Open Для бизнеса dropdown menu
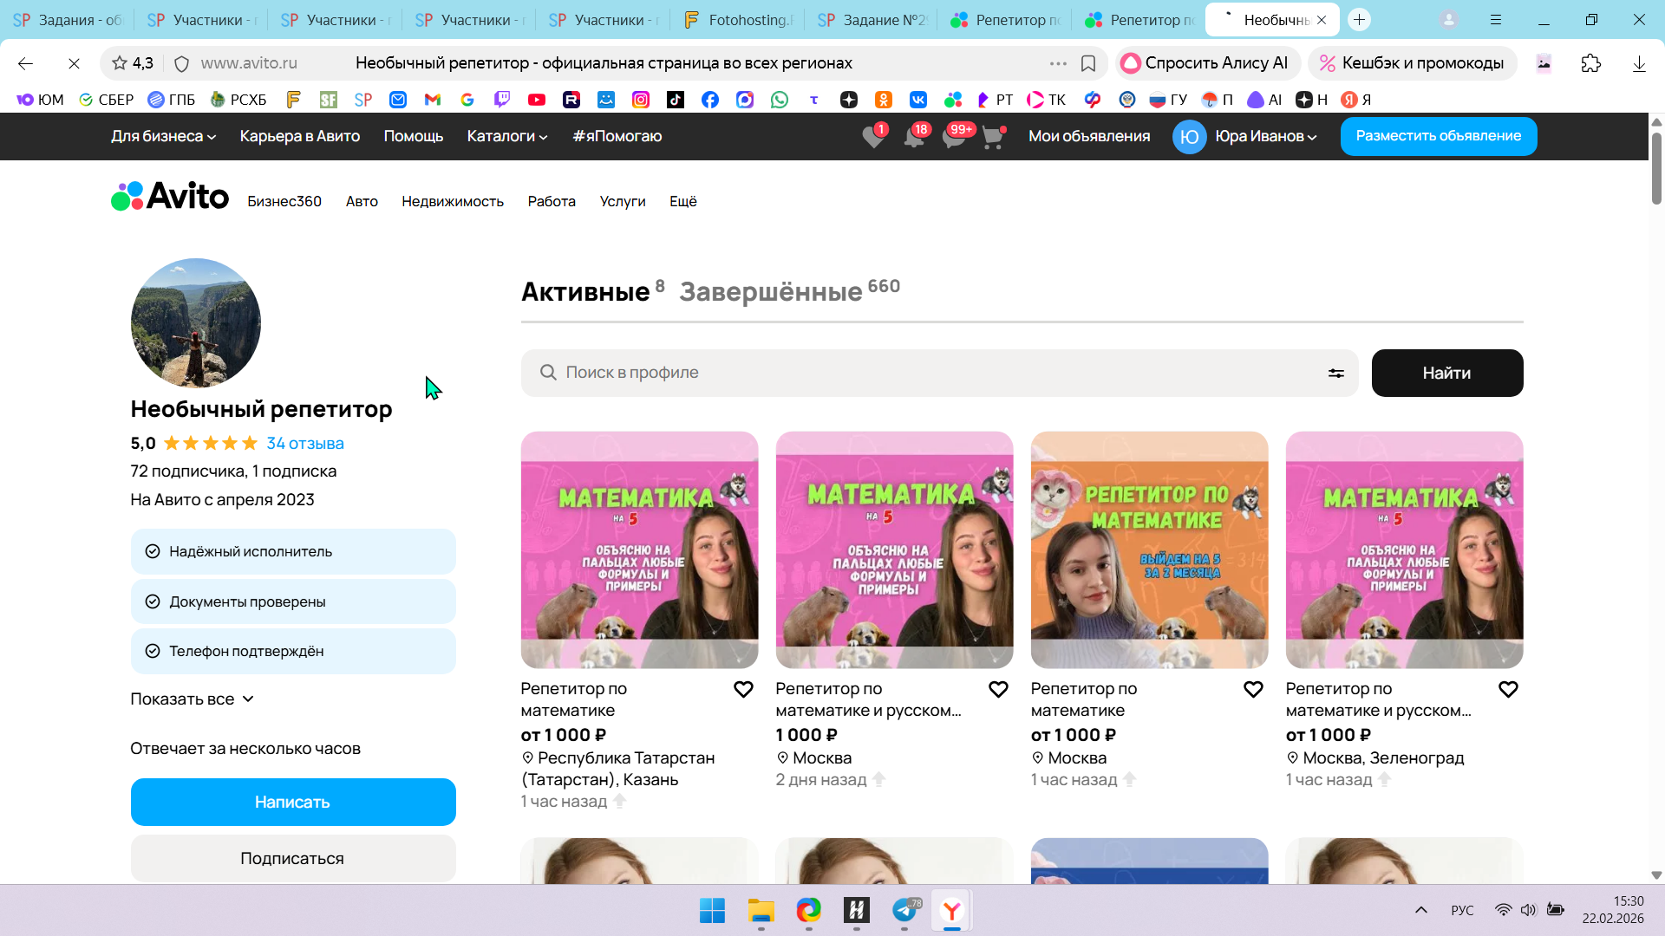This screenshot has width=1665, height=936. 163,137
